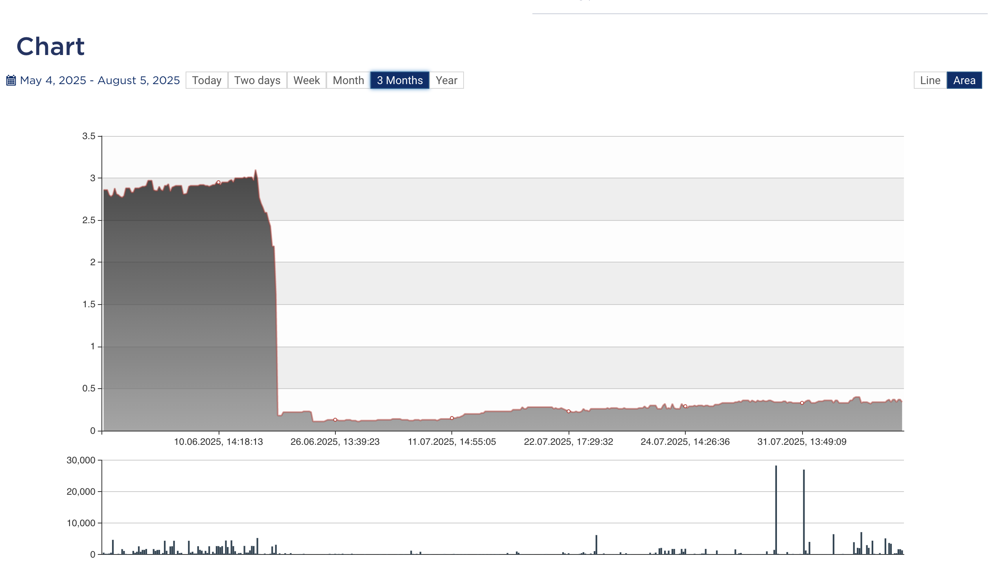994x569 pixels.
Task: Click data point marker at 26.06.2025
Action: (x=335, y=420)
